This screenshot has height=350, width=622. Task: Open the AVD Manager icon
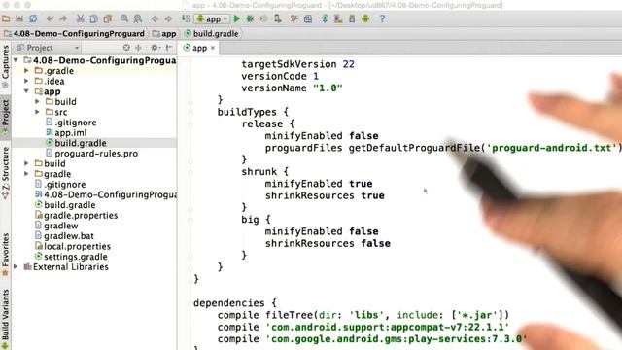coord(338,18)
